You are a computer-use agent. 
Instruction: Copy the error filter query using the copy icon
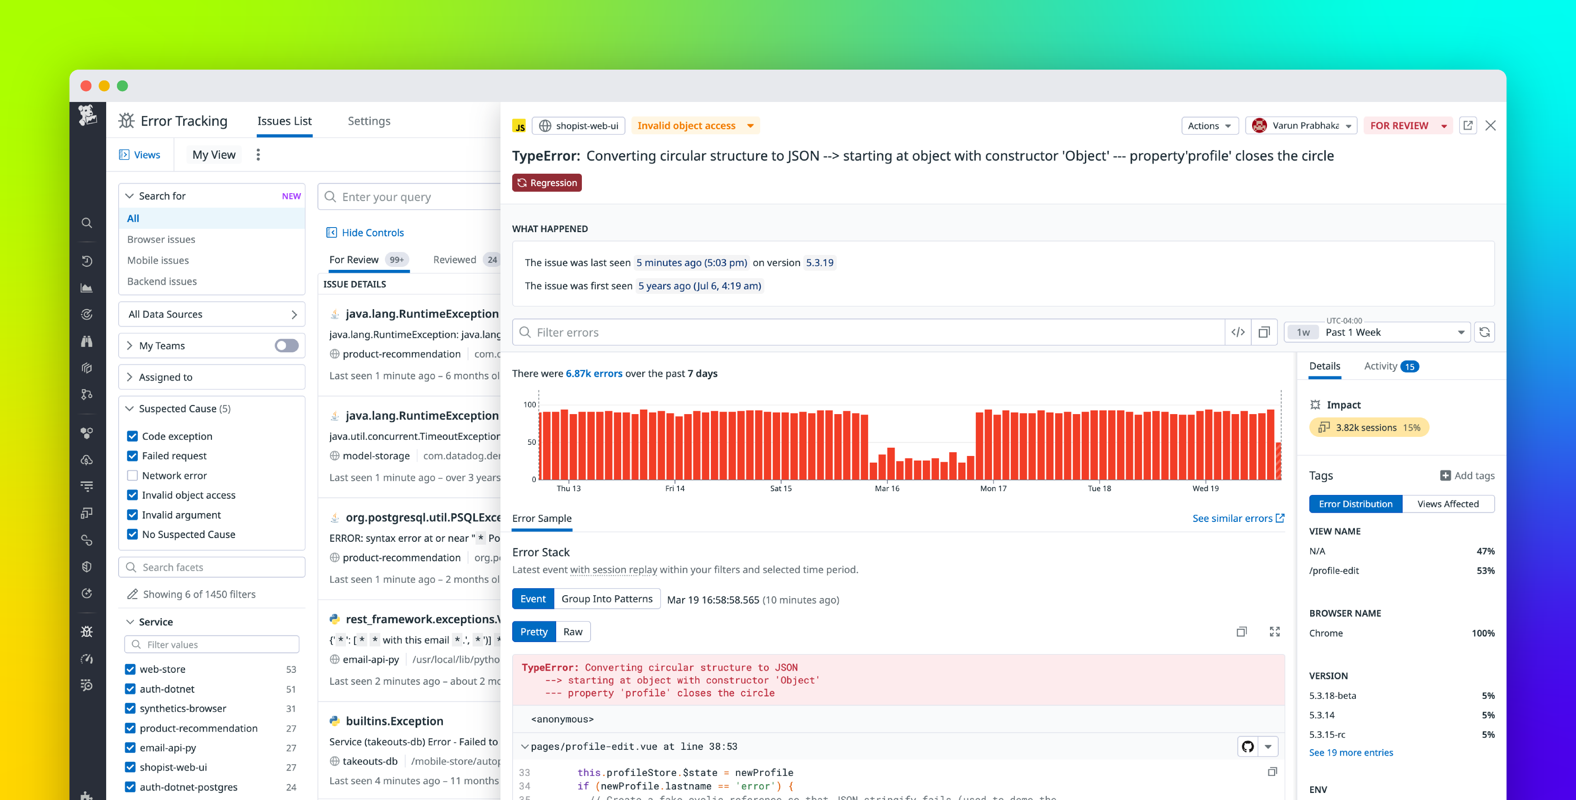click(1265, 332)
